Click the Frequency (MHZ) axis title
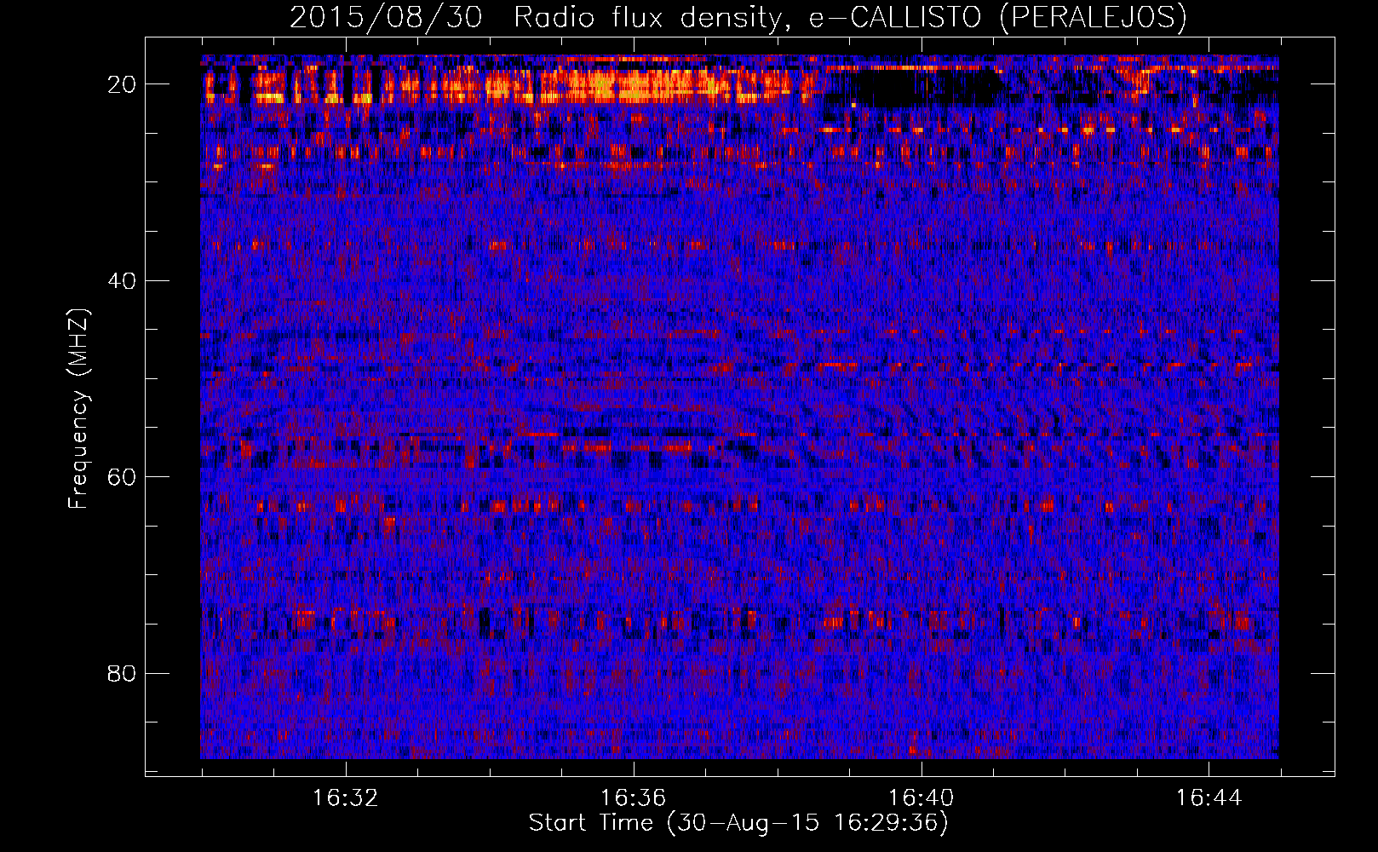The width and height of the screenshot is (1378, 852). coord(78,408)
